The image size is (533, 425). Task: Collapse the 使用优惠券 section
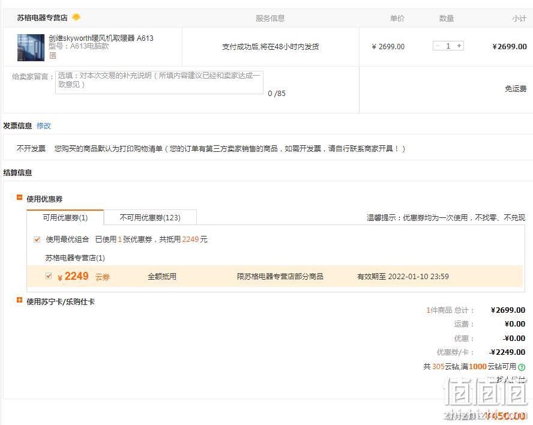(x=19, y=197)
